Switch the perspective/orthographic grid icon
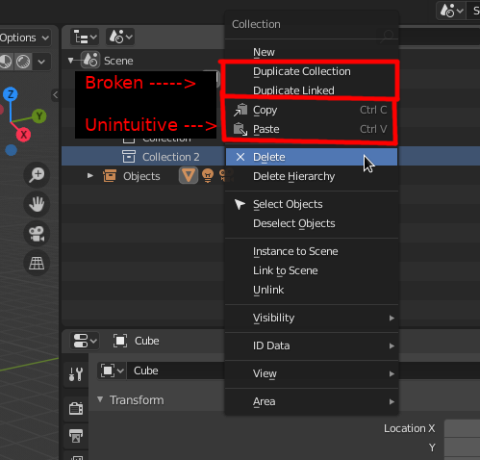The height and width of the screenshot is (460, 480). click(37, 263)
